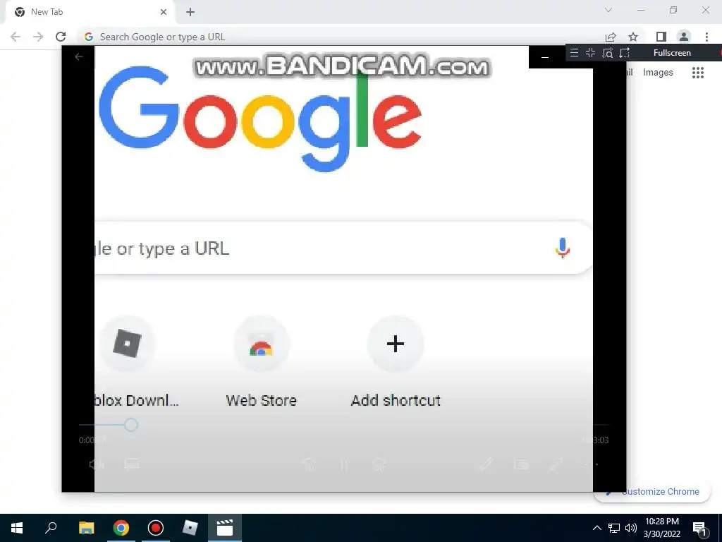Select the Bandicam find window magnifier icon
This screenshot has width=722, height=542.
607,53
